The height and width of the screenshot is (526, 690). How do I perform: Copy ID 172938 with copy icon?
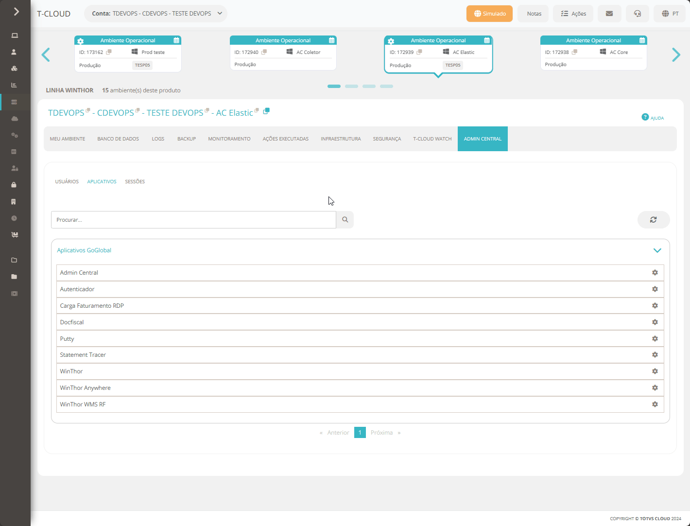(x=574, y=52)
